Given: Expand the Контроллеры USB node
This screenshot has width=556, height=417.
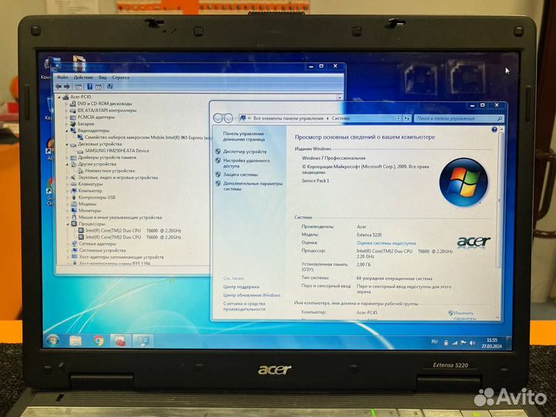Looking at the screenshot, I should (67, 198).
